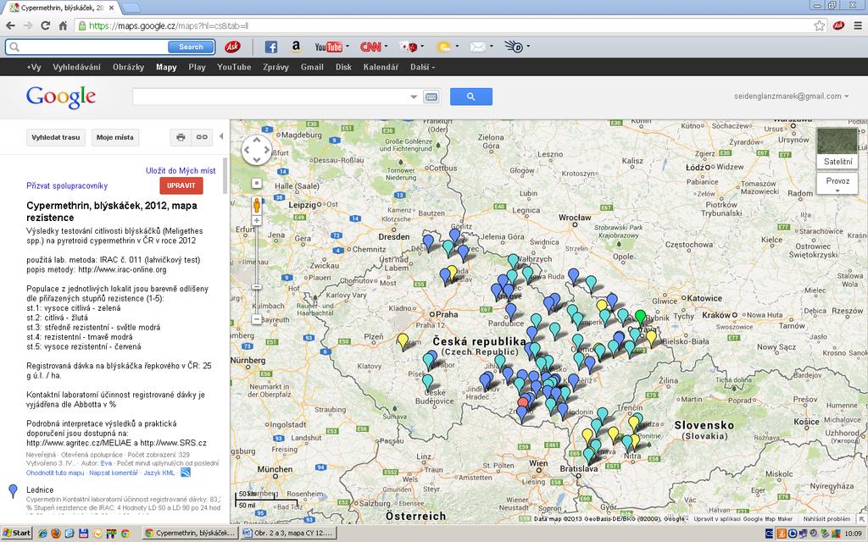This screenshot has width=868, height=542.
Task: Expand the Provoz layer options
Action: 837,184
